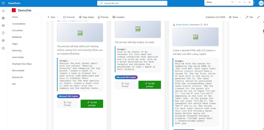Click Microsoft 365 Copilot tag on first card
Screen dimensions: 264x130
coord(68,96)
